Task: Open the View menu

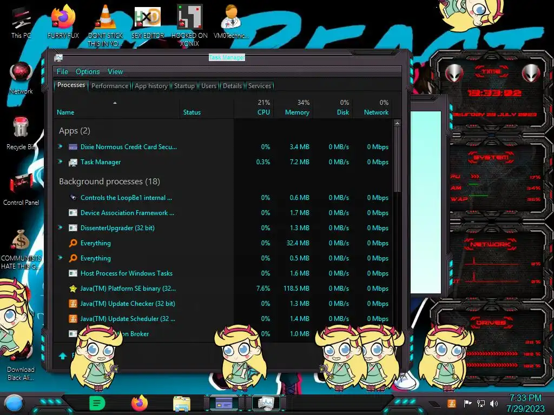Action: [x=115, y=72]
